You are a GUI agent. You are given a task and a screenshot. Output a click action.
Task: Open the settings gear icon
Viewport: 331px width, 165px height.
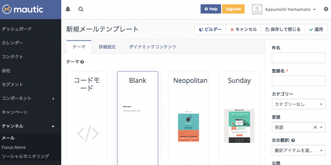click(326, 9)
